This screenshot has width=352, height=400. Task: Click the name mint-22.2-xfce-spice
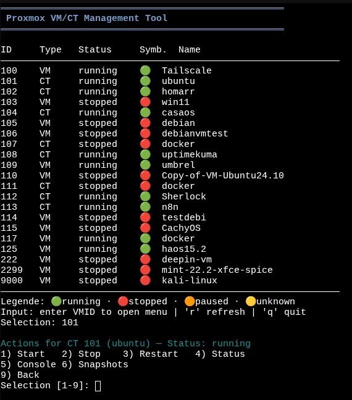tap(217, 270)
